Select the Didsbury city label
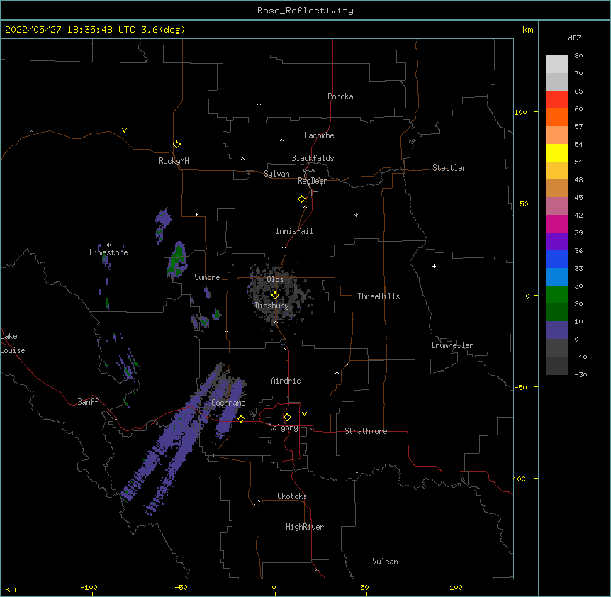The height and width of the screenshot is (597, 611). click(x=272, y=306)
